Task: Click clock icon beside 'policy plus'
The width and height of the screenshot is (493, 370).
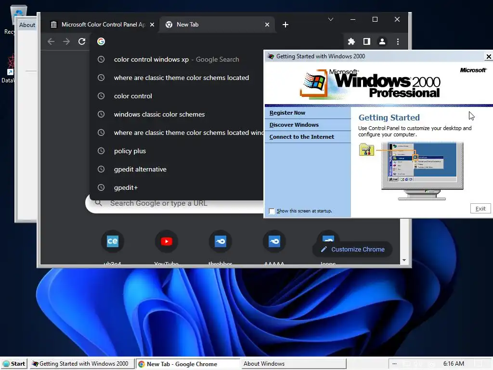Action: pyautogui.click(x=101, y=151)
